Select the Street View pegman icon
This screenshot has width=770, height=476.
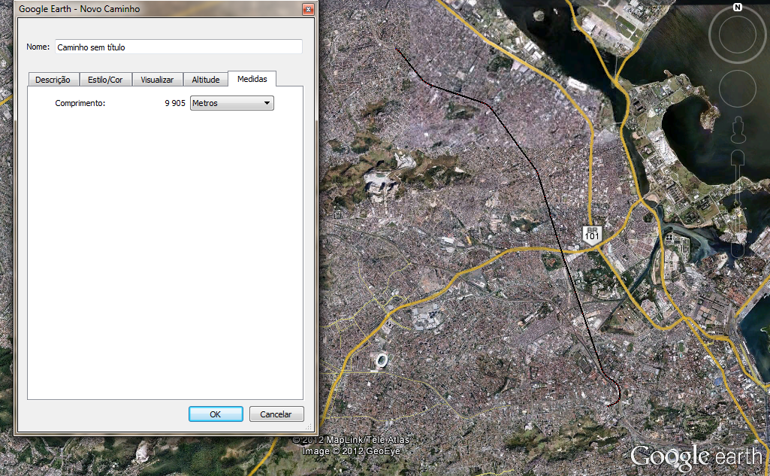738,133
